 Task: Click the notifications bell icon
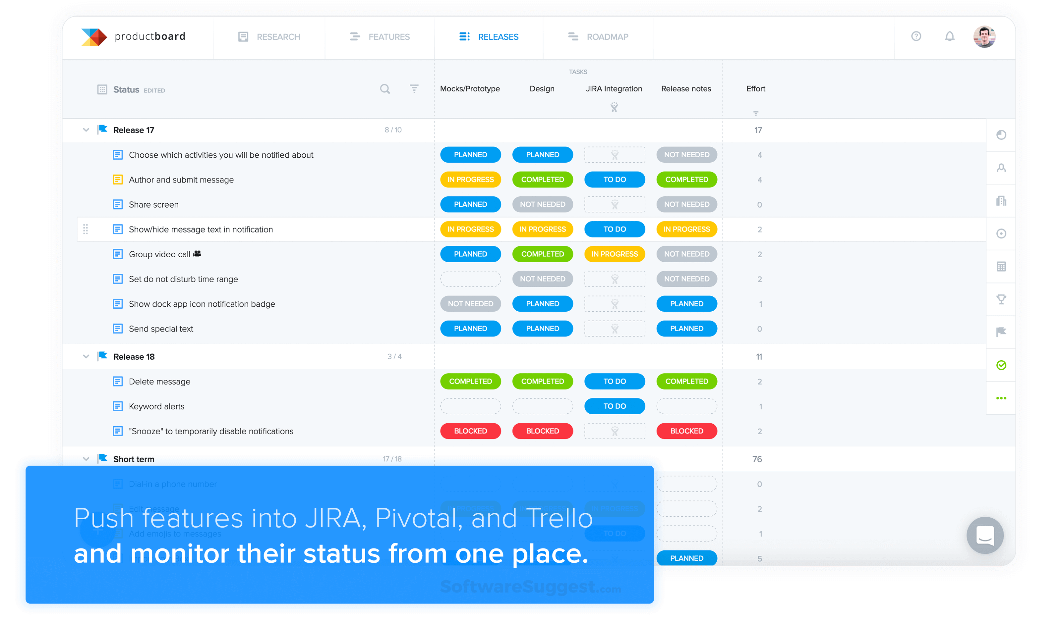click(949, 37)
